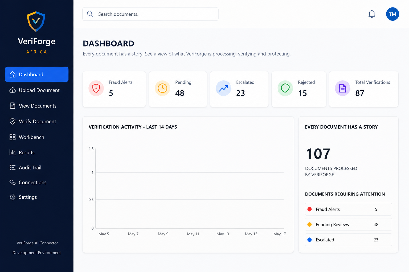Click the Settings gear icon
409x272 pixels.
point(13,197)
